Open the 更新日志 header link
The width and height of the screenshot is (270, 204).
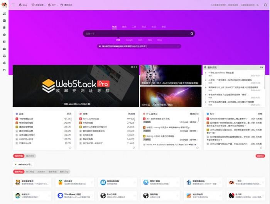click(x=66, y=5)
